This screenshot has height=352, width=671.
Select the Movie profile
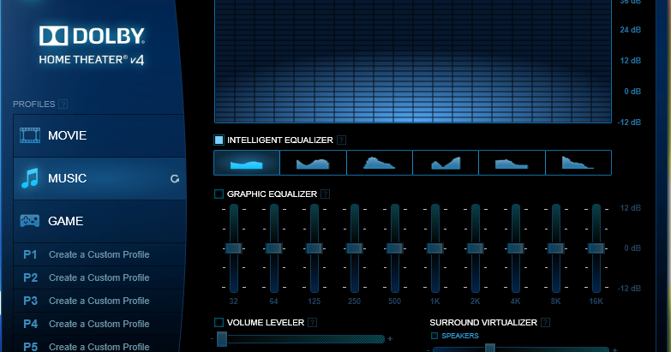[99, 135]
